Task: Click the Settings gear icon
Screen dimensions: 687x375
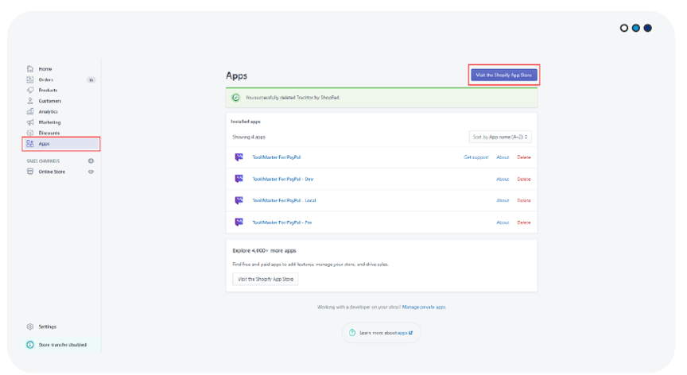Action: click(30, 327)
